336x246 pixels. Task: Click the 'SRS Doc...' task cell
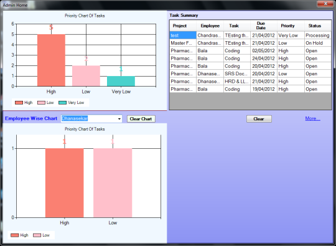pos(237,73)
